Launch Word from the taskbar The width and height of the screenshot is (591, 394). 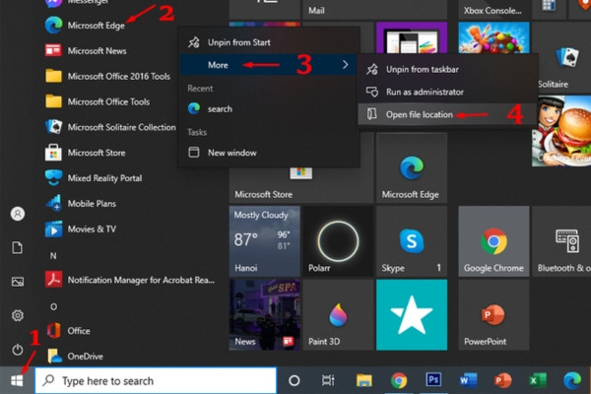(468, 380)
